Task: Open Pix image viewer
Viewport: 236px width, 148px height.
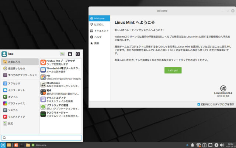Action: click(x=59, y=77)
